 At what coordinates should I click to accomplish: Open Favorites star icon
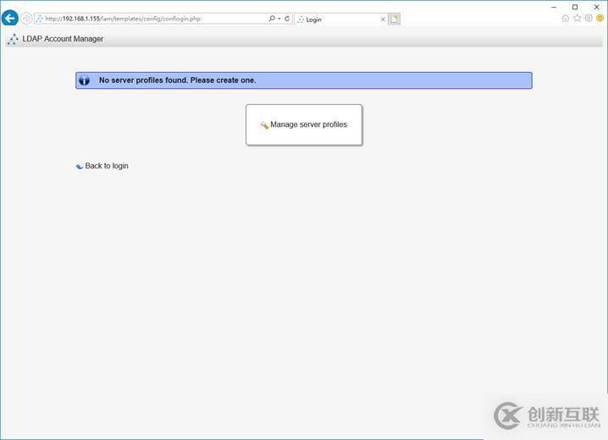tap(577, 19)
